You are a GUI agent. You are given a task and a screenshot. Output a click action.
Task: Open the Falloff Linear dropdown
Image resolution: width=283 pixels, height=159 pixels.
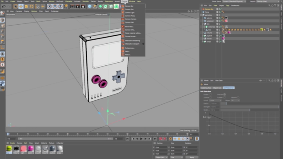[215, 100]
